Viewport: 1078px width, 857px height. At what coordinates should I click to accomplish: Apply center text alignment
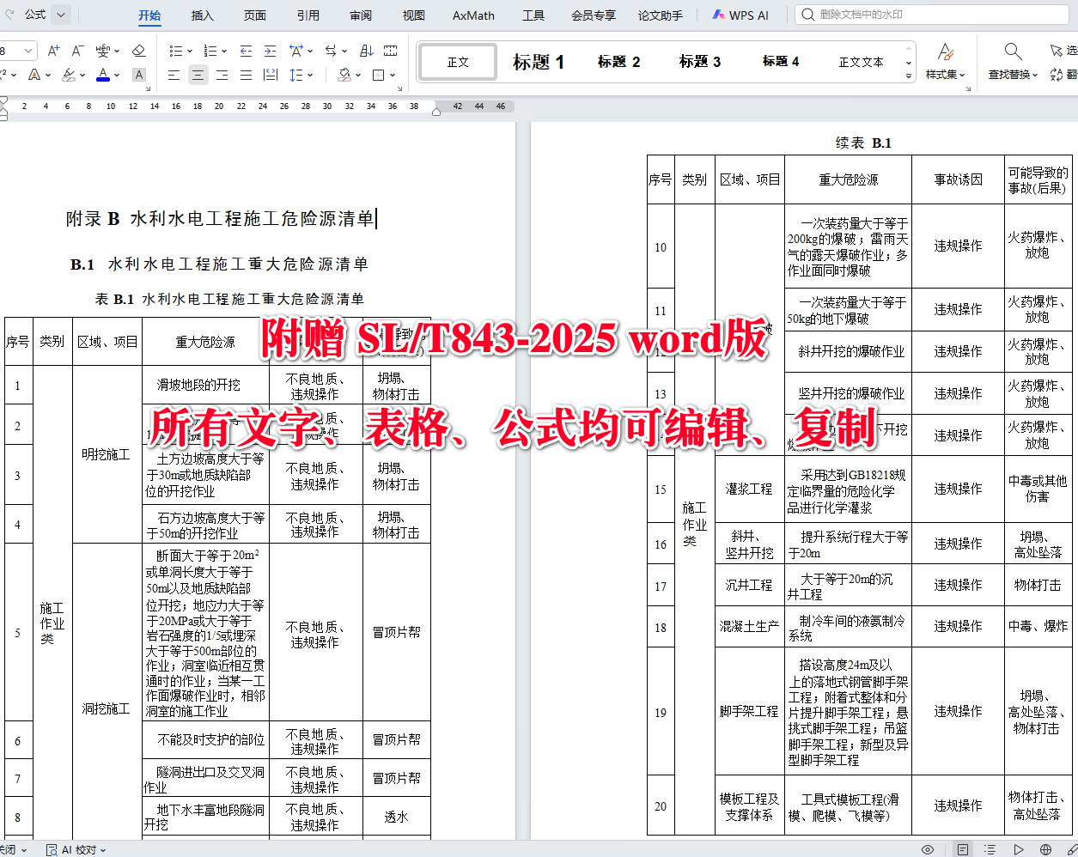[x=198, y=75]
